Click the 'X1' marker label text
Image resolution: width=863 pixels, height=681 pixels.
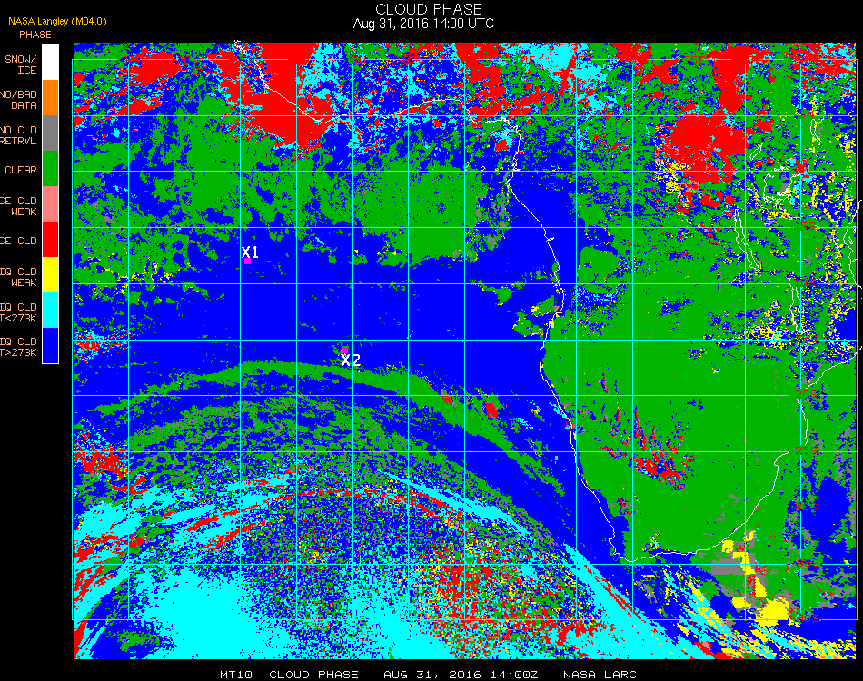click(250, 252)
